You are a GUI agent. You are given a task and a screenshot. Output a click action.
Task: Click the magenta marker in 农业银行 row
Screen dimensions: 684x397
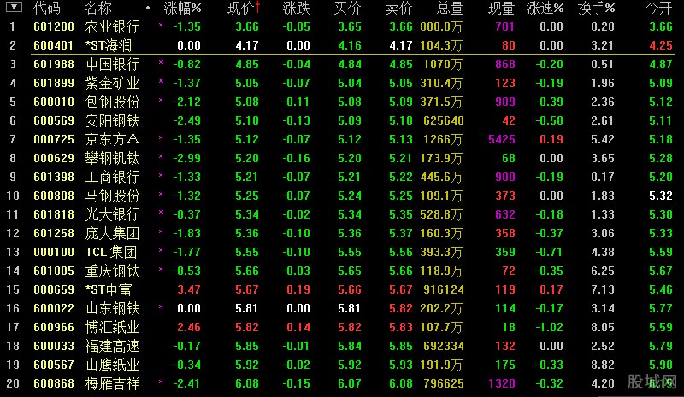161,25
